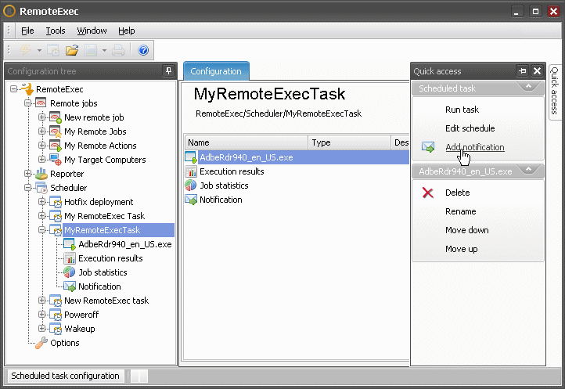This screenshot has width=565, height=389.
Task: Select the Configuration tab
Action: pyautogui.click(x=216, y=71)
